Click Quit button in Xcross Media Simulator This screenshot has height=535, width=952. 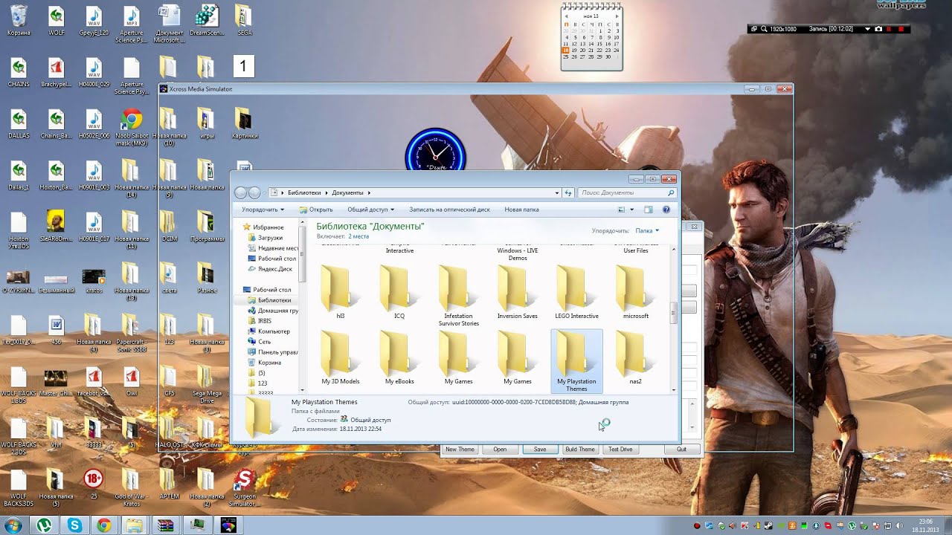point(681,450)
